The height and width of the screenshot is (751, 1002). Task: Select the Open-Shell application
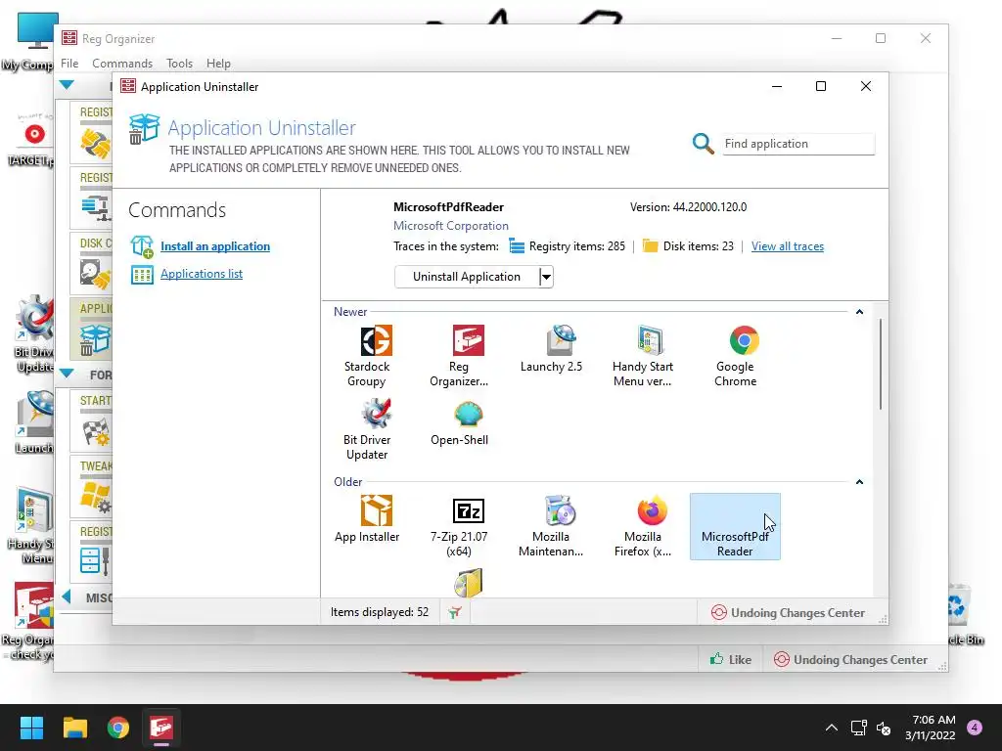[459, 422]
